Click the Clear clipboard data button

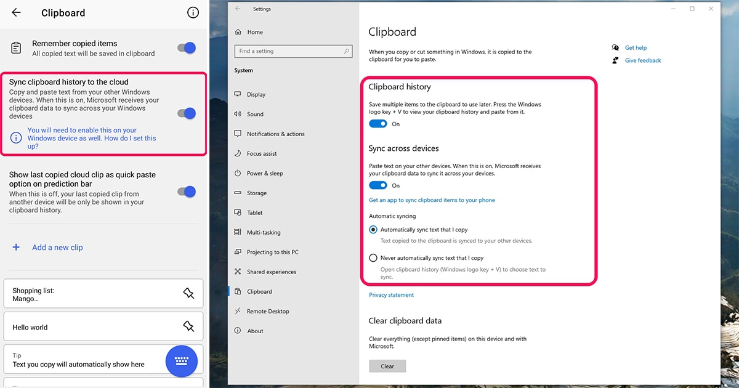pos(387,366)
